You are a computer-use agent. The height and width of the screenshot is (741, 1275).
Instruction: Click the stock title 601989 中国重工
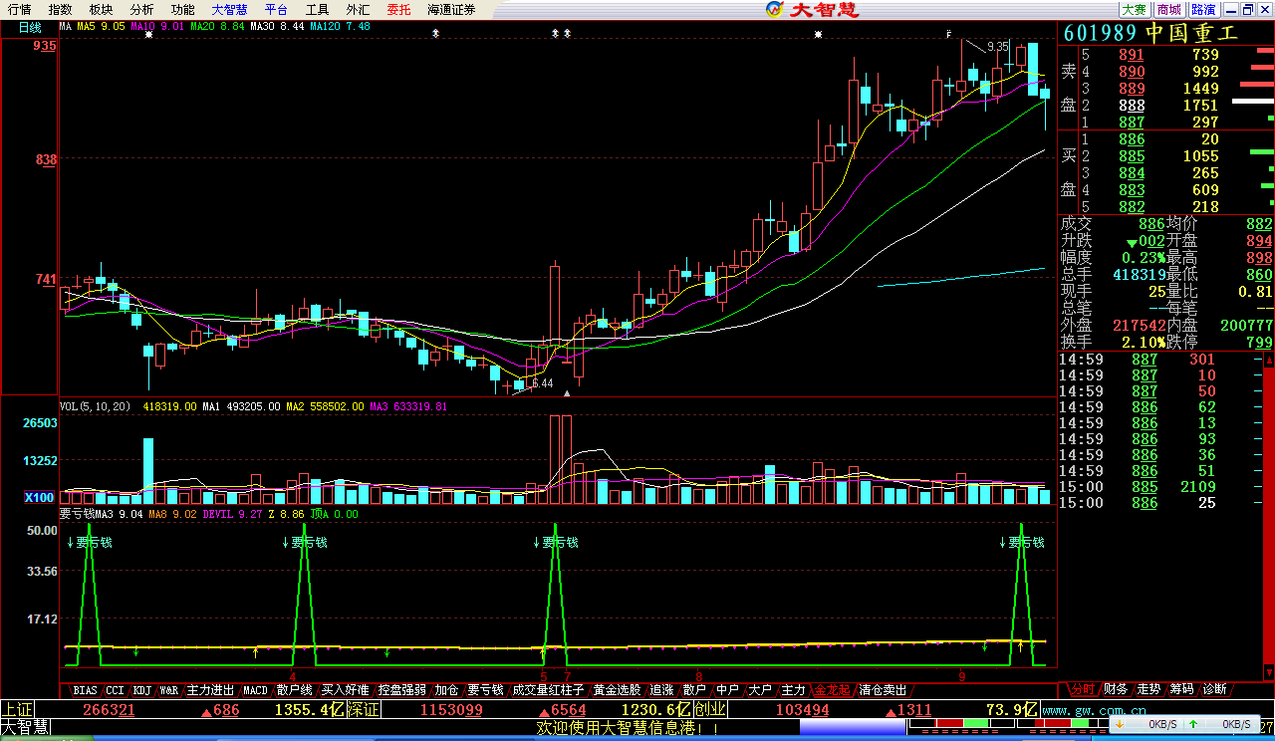(x=1149, y=33)
